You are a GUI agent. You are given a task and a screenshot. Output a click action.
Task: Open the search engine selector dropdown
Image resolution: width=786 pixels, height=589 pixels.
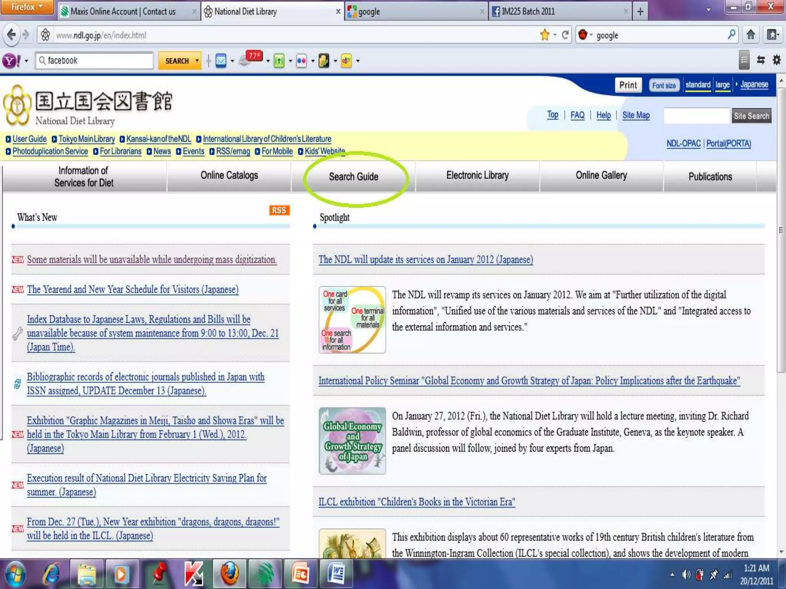(586, 35)
